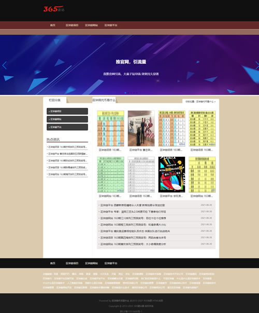The height and width of the screenshot is (313, 259).
Task: Open 区块链平台 in the top navigation bar
Action: [111, 25]
